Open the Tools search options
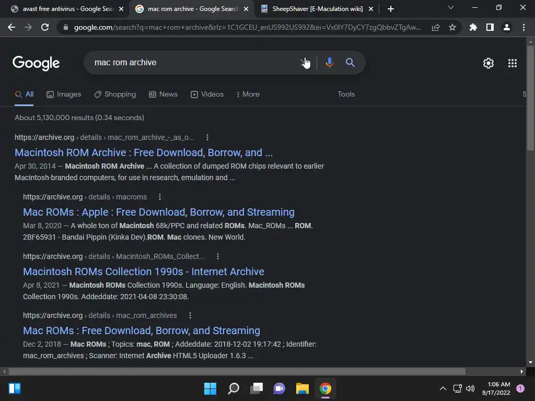This screenshot has height=401, width=535. click(x=346, y=94)
